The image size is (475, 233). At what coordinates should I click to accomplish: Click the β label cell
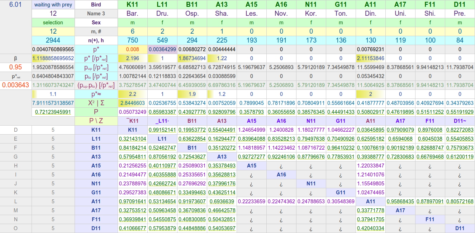click(16, 58)
